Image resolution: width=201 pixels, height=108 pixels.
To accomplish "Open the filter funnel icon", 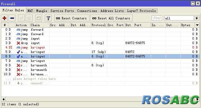I will (x=48, y=18).
